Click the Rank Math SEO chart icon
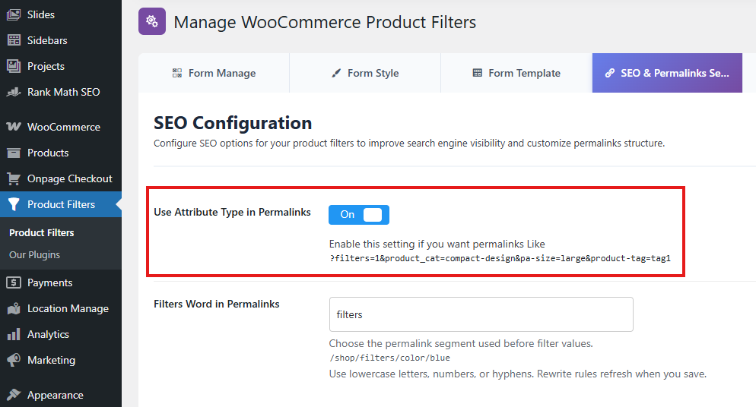The image size is (756, 407). (x=14, y=92)
